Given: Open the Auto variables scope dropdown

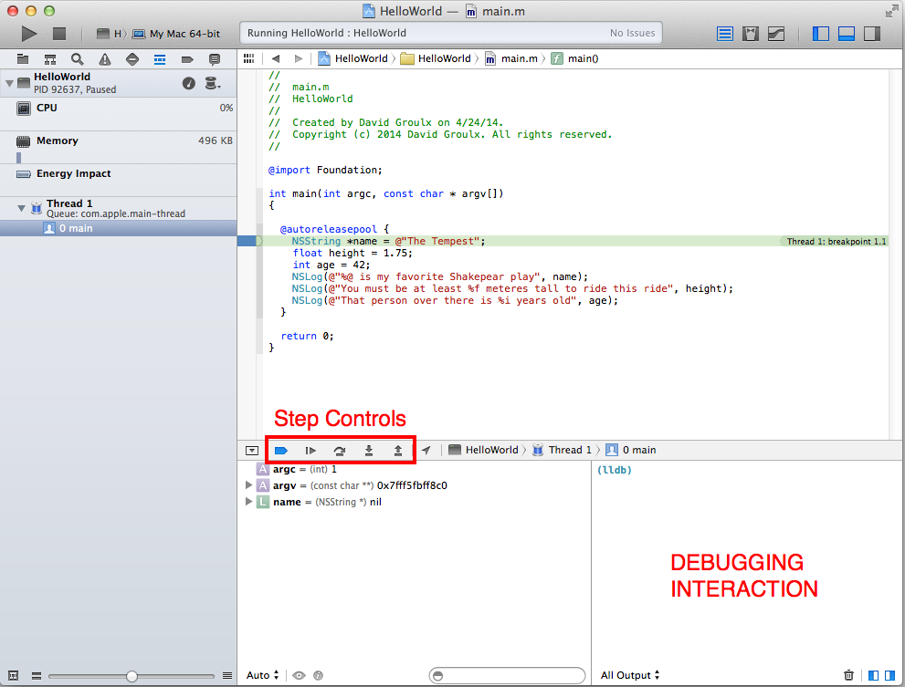Looking at the screenshot, I should [x=263, y=675].
